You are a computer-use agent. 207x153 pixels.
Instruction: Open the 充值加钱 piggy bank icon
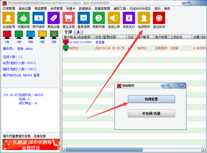(23, 18)
